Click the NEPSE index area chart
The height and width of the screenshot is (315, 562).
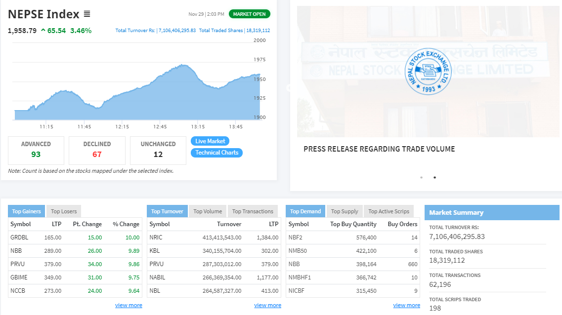click(x=137, y=92)
